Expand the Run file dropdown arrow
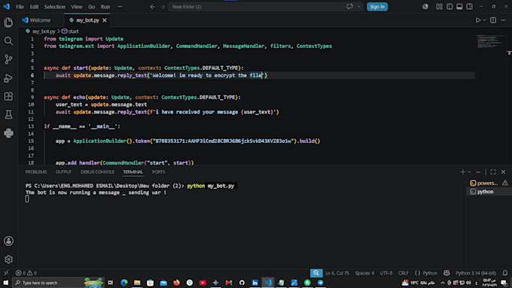Viewport: 512px width, 288px height. tap(484, 20)
